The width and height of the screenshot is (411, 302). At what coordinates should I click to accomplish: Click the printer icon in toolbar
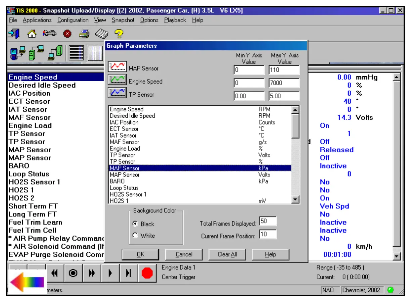[x=84, y=33]
